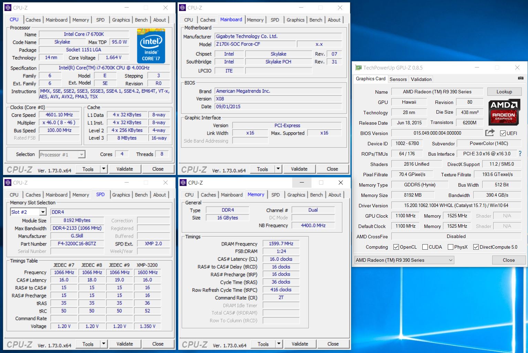This screenshot has height=353, width=528.
Task: Click the Multiplier value x 46.0
Action: pos(59,122)
